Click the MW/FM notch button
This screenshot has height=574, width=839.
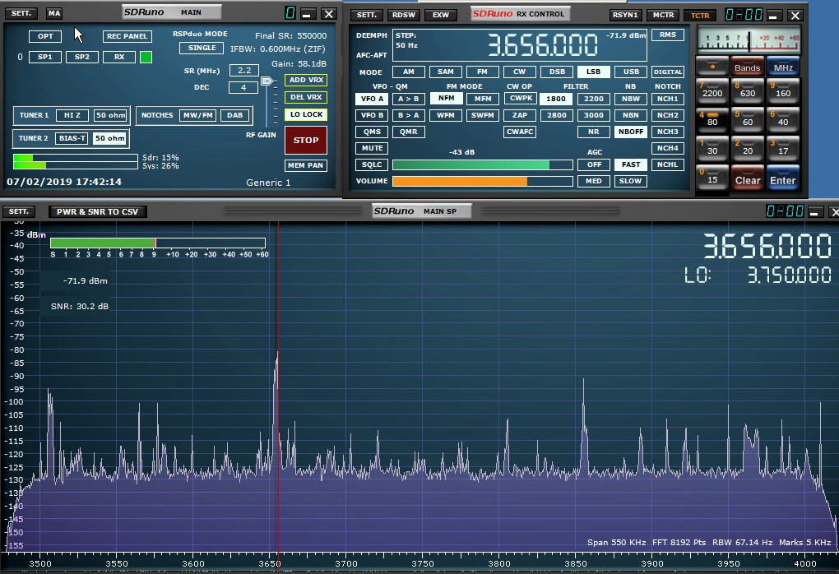[198, 115]
